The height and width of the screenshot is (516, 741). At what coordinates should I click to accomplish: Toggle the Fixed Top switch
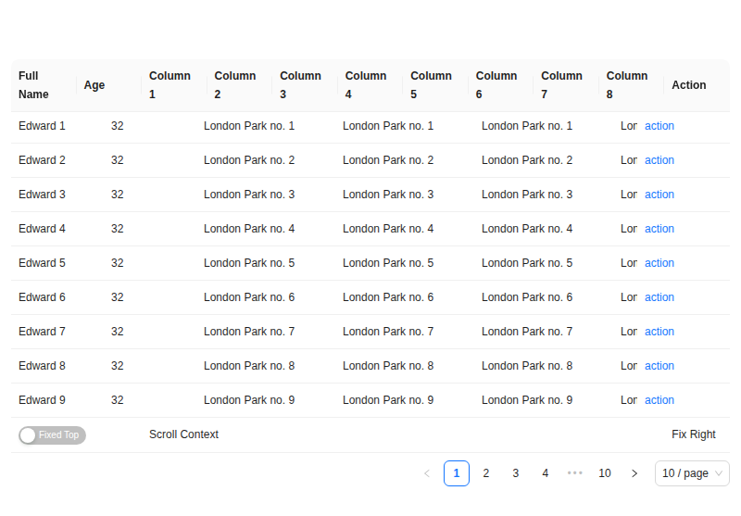pyautogui.click(x=52, y=435)
